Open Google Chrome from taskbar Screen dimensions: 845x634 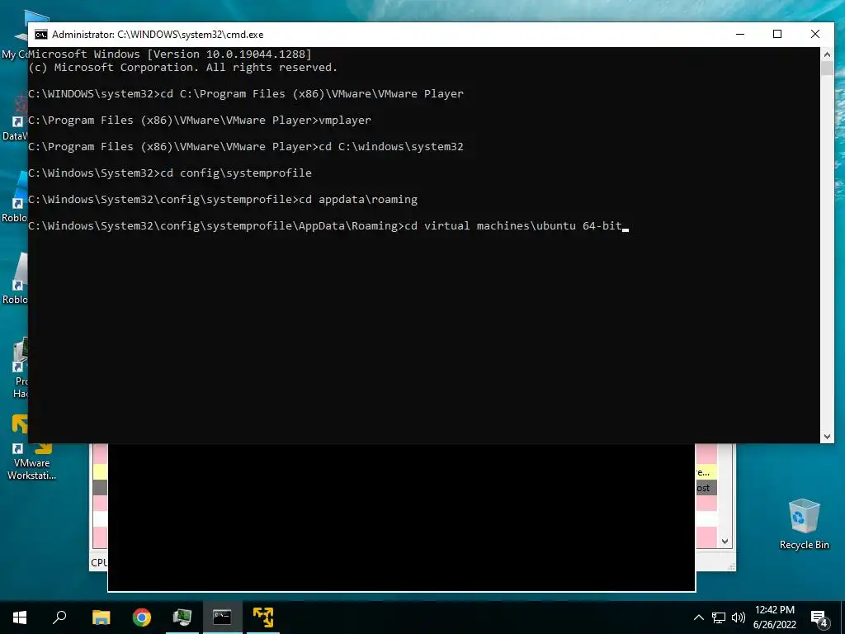[142, 617]
